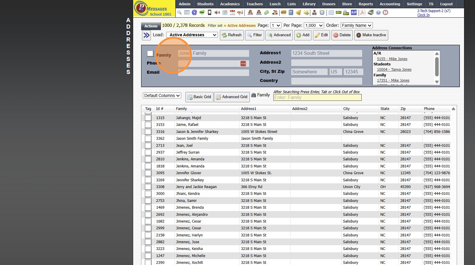Viewport: 475px width, 265px height.
Task: Click the megaphone announcements icon
Action: tap(240, 12)
